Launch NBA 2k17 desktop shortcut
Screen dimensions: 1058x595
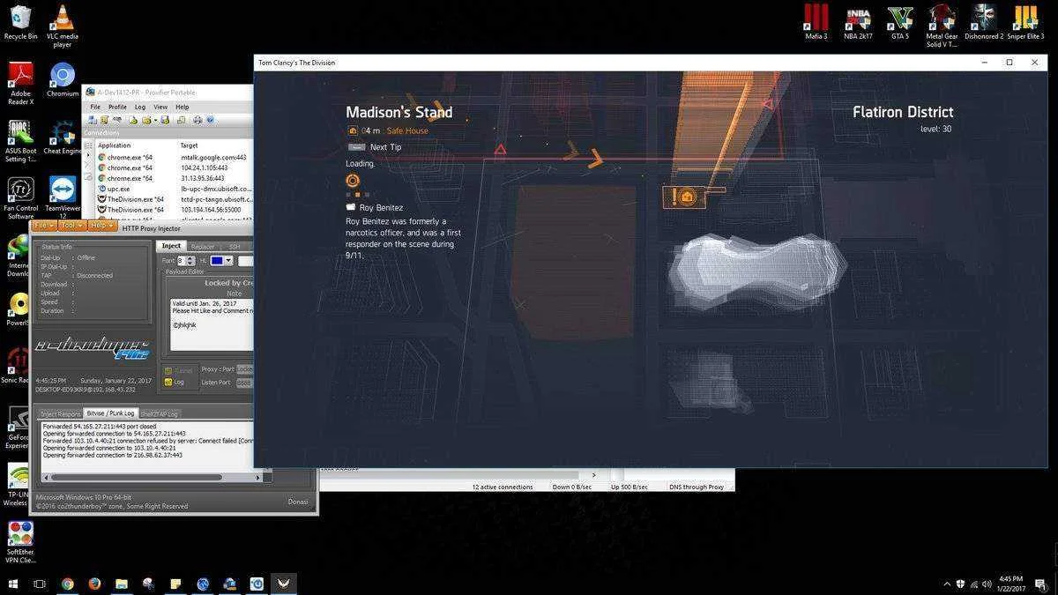(x=858, y=22)
